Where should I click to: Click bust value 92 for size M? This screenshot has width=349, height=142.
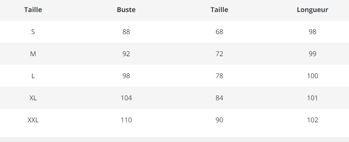coord(126,54)
